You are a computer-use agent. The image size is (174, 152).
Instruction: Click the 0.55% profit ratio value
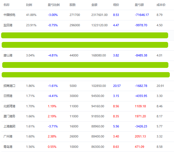pos(52,147)
